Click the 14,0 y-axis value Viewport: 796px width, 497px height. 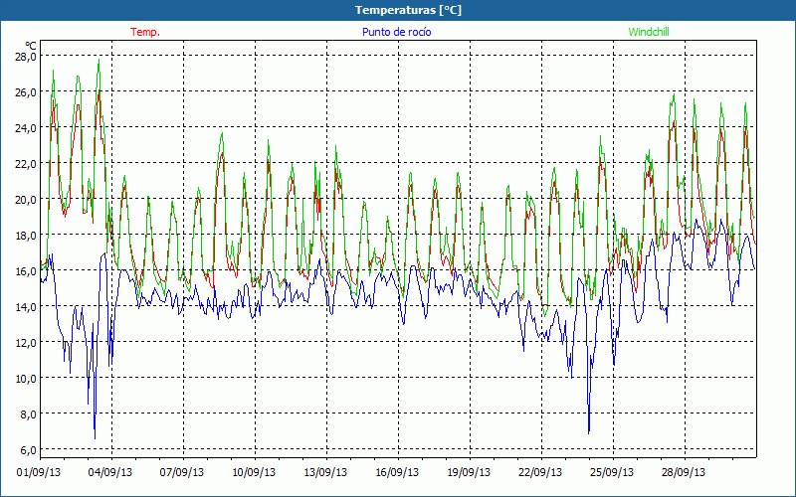pyautogui.click(x=25, y=306)
